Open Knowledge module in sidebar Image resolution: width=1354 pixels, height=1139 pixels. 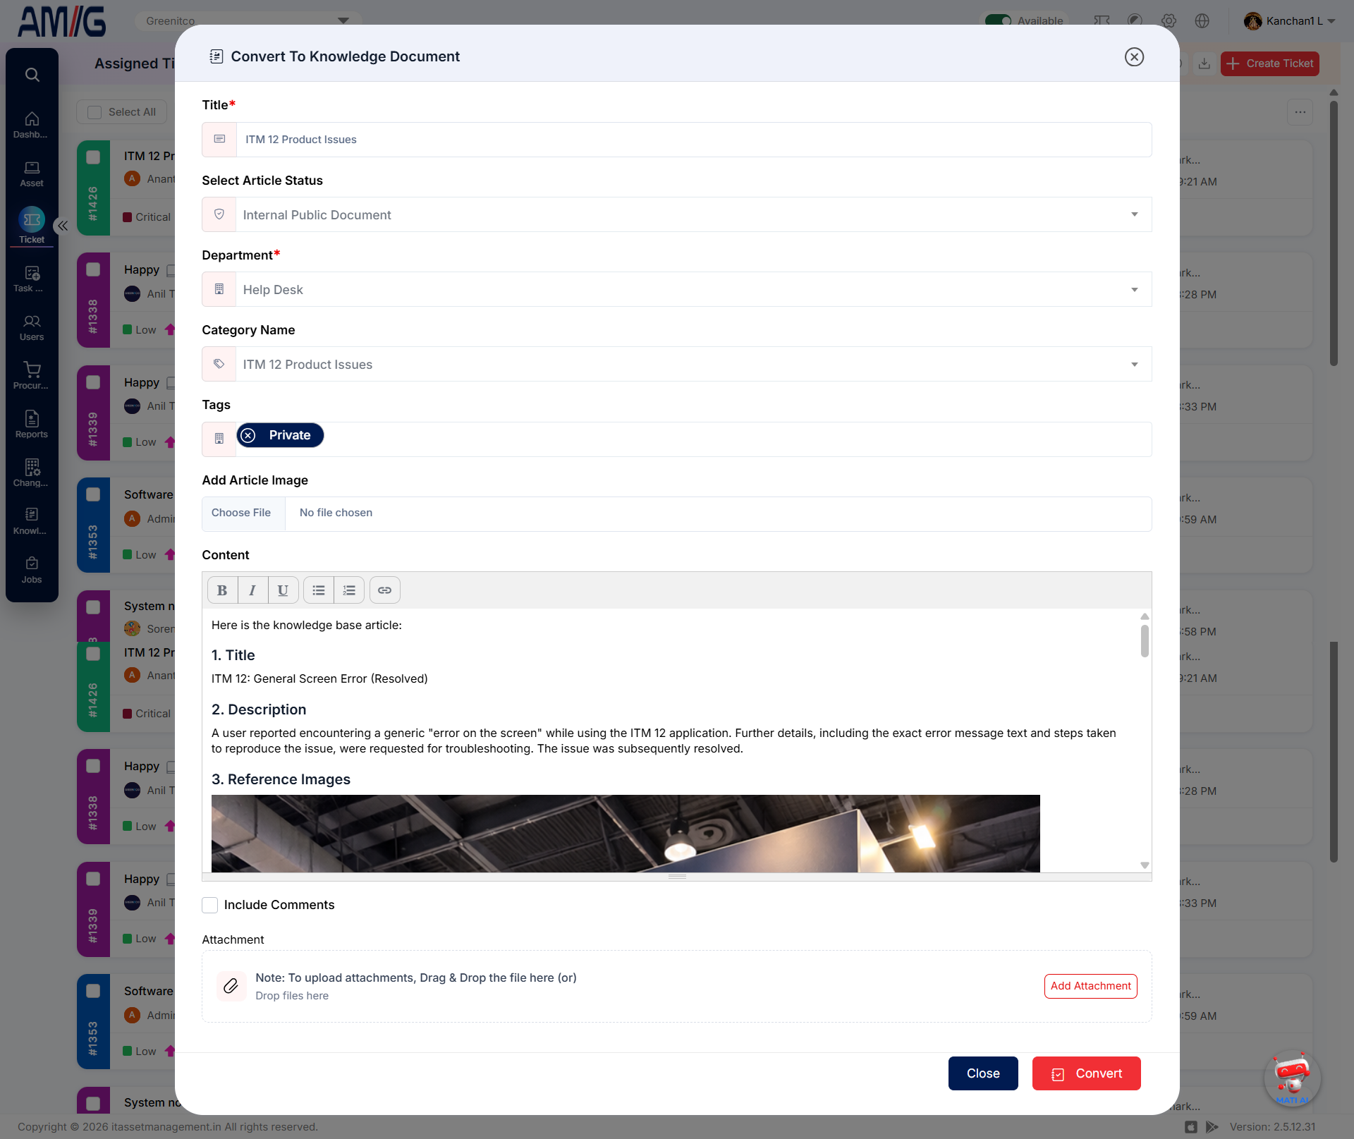point(32,521)
